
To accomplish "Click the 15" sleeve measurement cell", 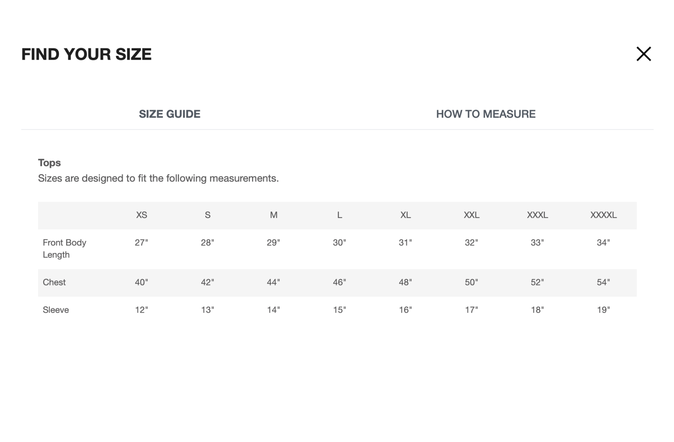I will [x=339, y=310].
